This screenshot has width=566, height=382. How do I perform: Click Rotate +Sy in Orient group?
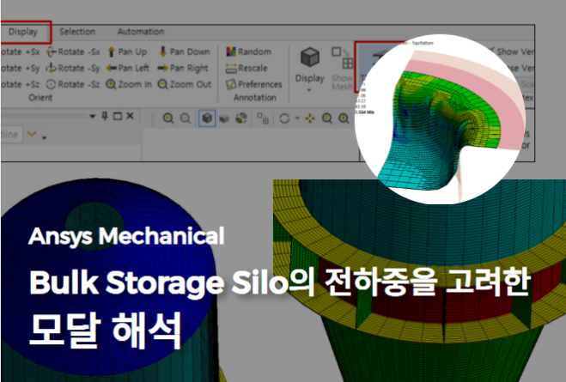21,68
